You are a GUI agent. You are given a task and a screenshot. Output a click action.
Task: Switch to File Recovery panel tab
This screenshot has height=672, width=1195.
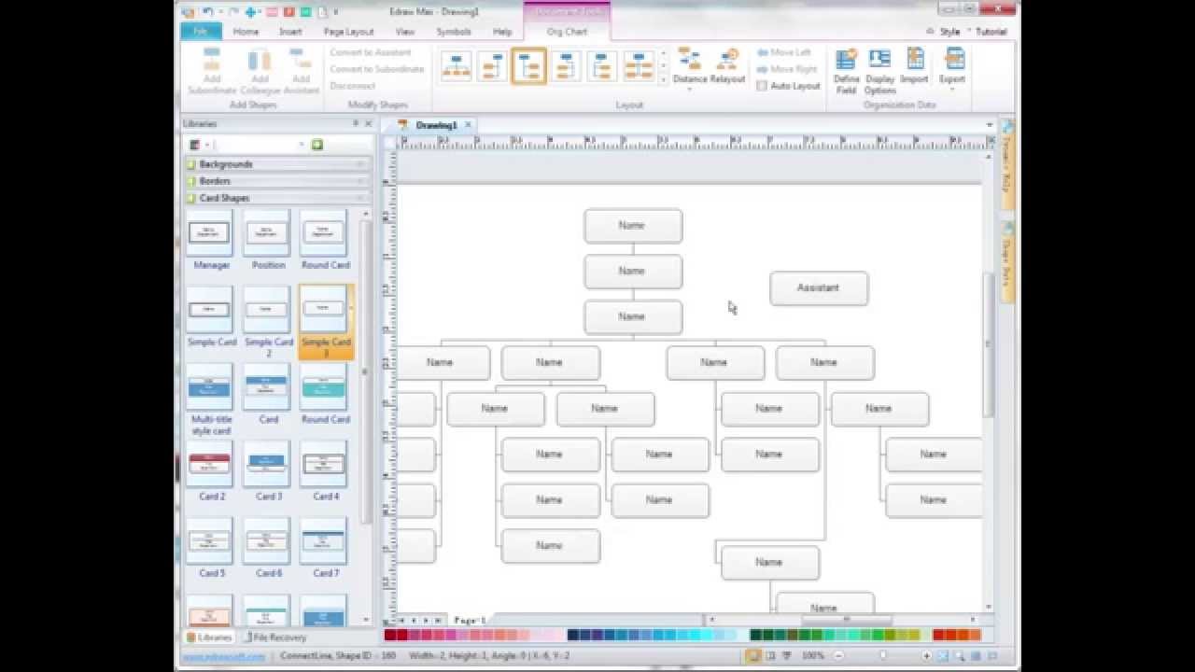(274, 637)
